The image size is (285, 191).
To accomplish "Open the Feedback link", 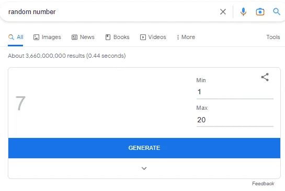I will pos(263,184).
